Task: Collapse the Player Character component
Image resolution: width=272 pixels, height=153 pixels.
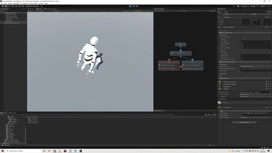Action: 218,27
